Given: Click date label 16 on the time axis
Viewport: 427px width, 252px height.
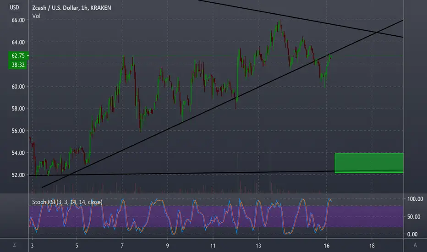Looking at the screenshot, I should tap(327, 246).
